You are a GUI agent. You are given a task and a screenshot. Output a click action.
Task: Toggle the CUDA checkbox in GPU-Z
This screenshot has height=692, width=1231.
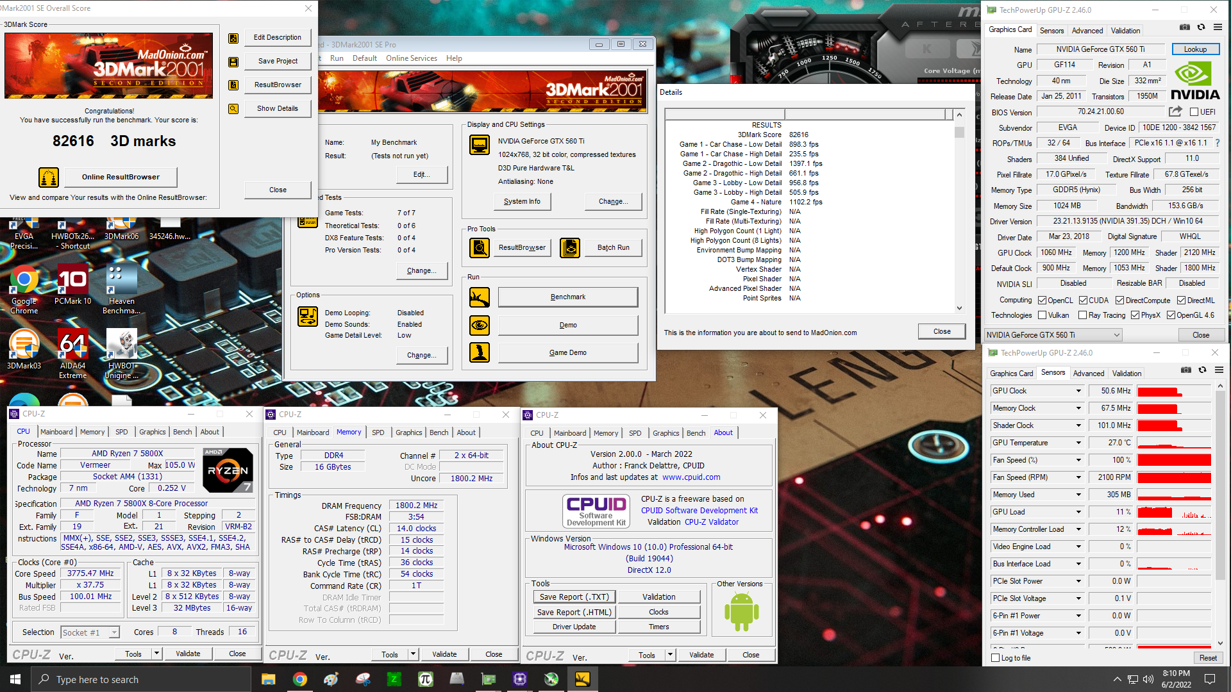(x=1083, y=301)
